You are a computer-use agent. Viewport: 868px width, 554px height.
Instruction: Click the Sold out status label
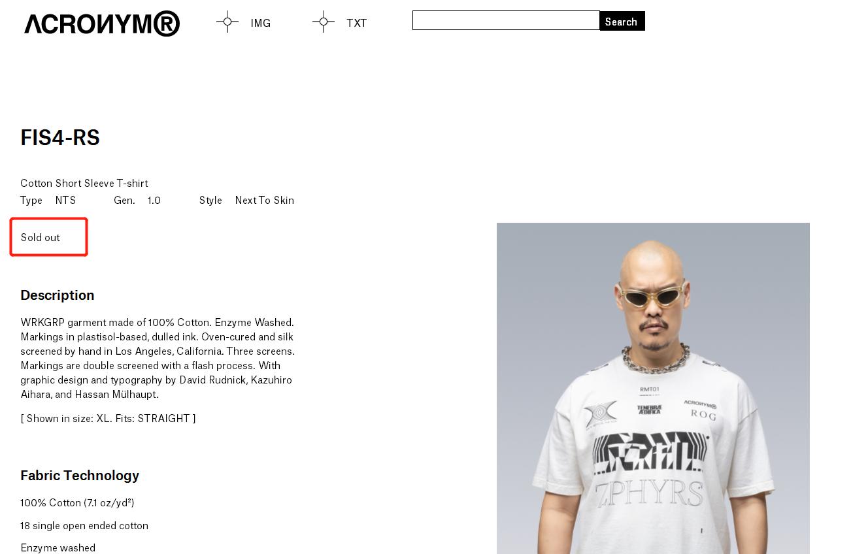pyautogui.click(x=41, y=237)
